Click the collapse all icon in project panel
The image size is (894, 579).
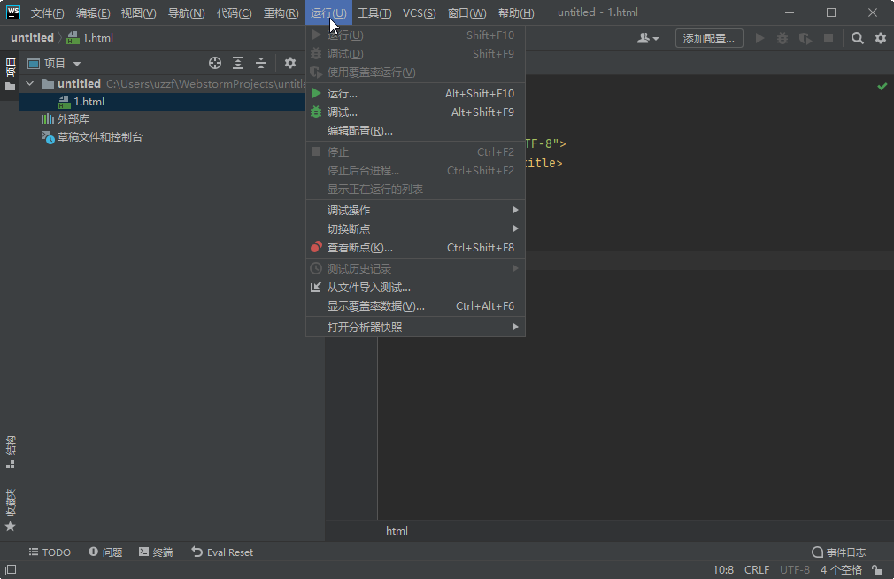pos(260,64)
